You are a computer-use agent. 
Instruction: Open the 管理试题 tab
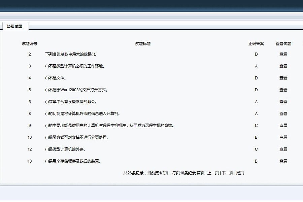coord(14,27)
